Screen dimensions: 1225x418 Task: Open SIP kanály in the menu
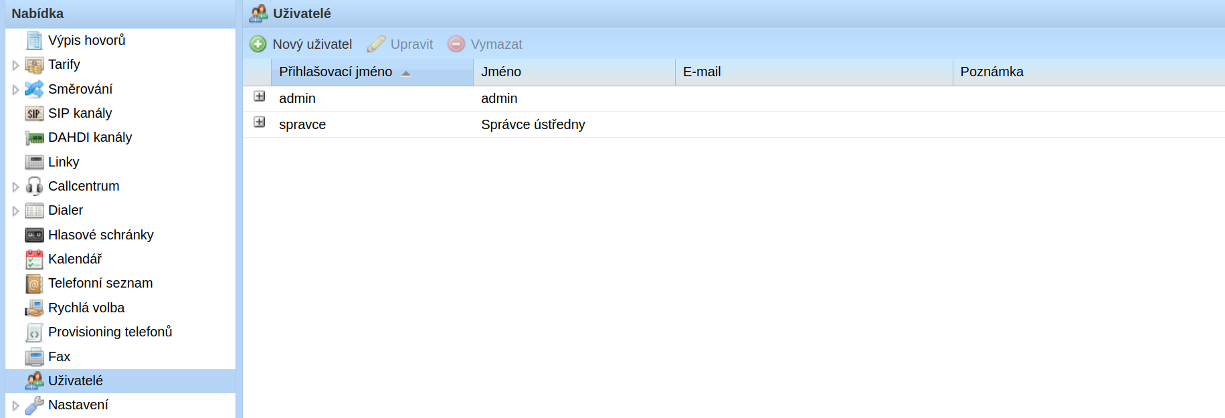pyautogui.click(x=80, y=113)
